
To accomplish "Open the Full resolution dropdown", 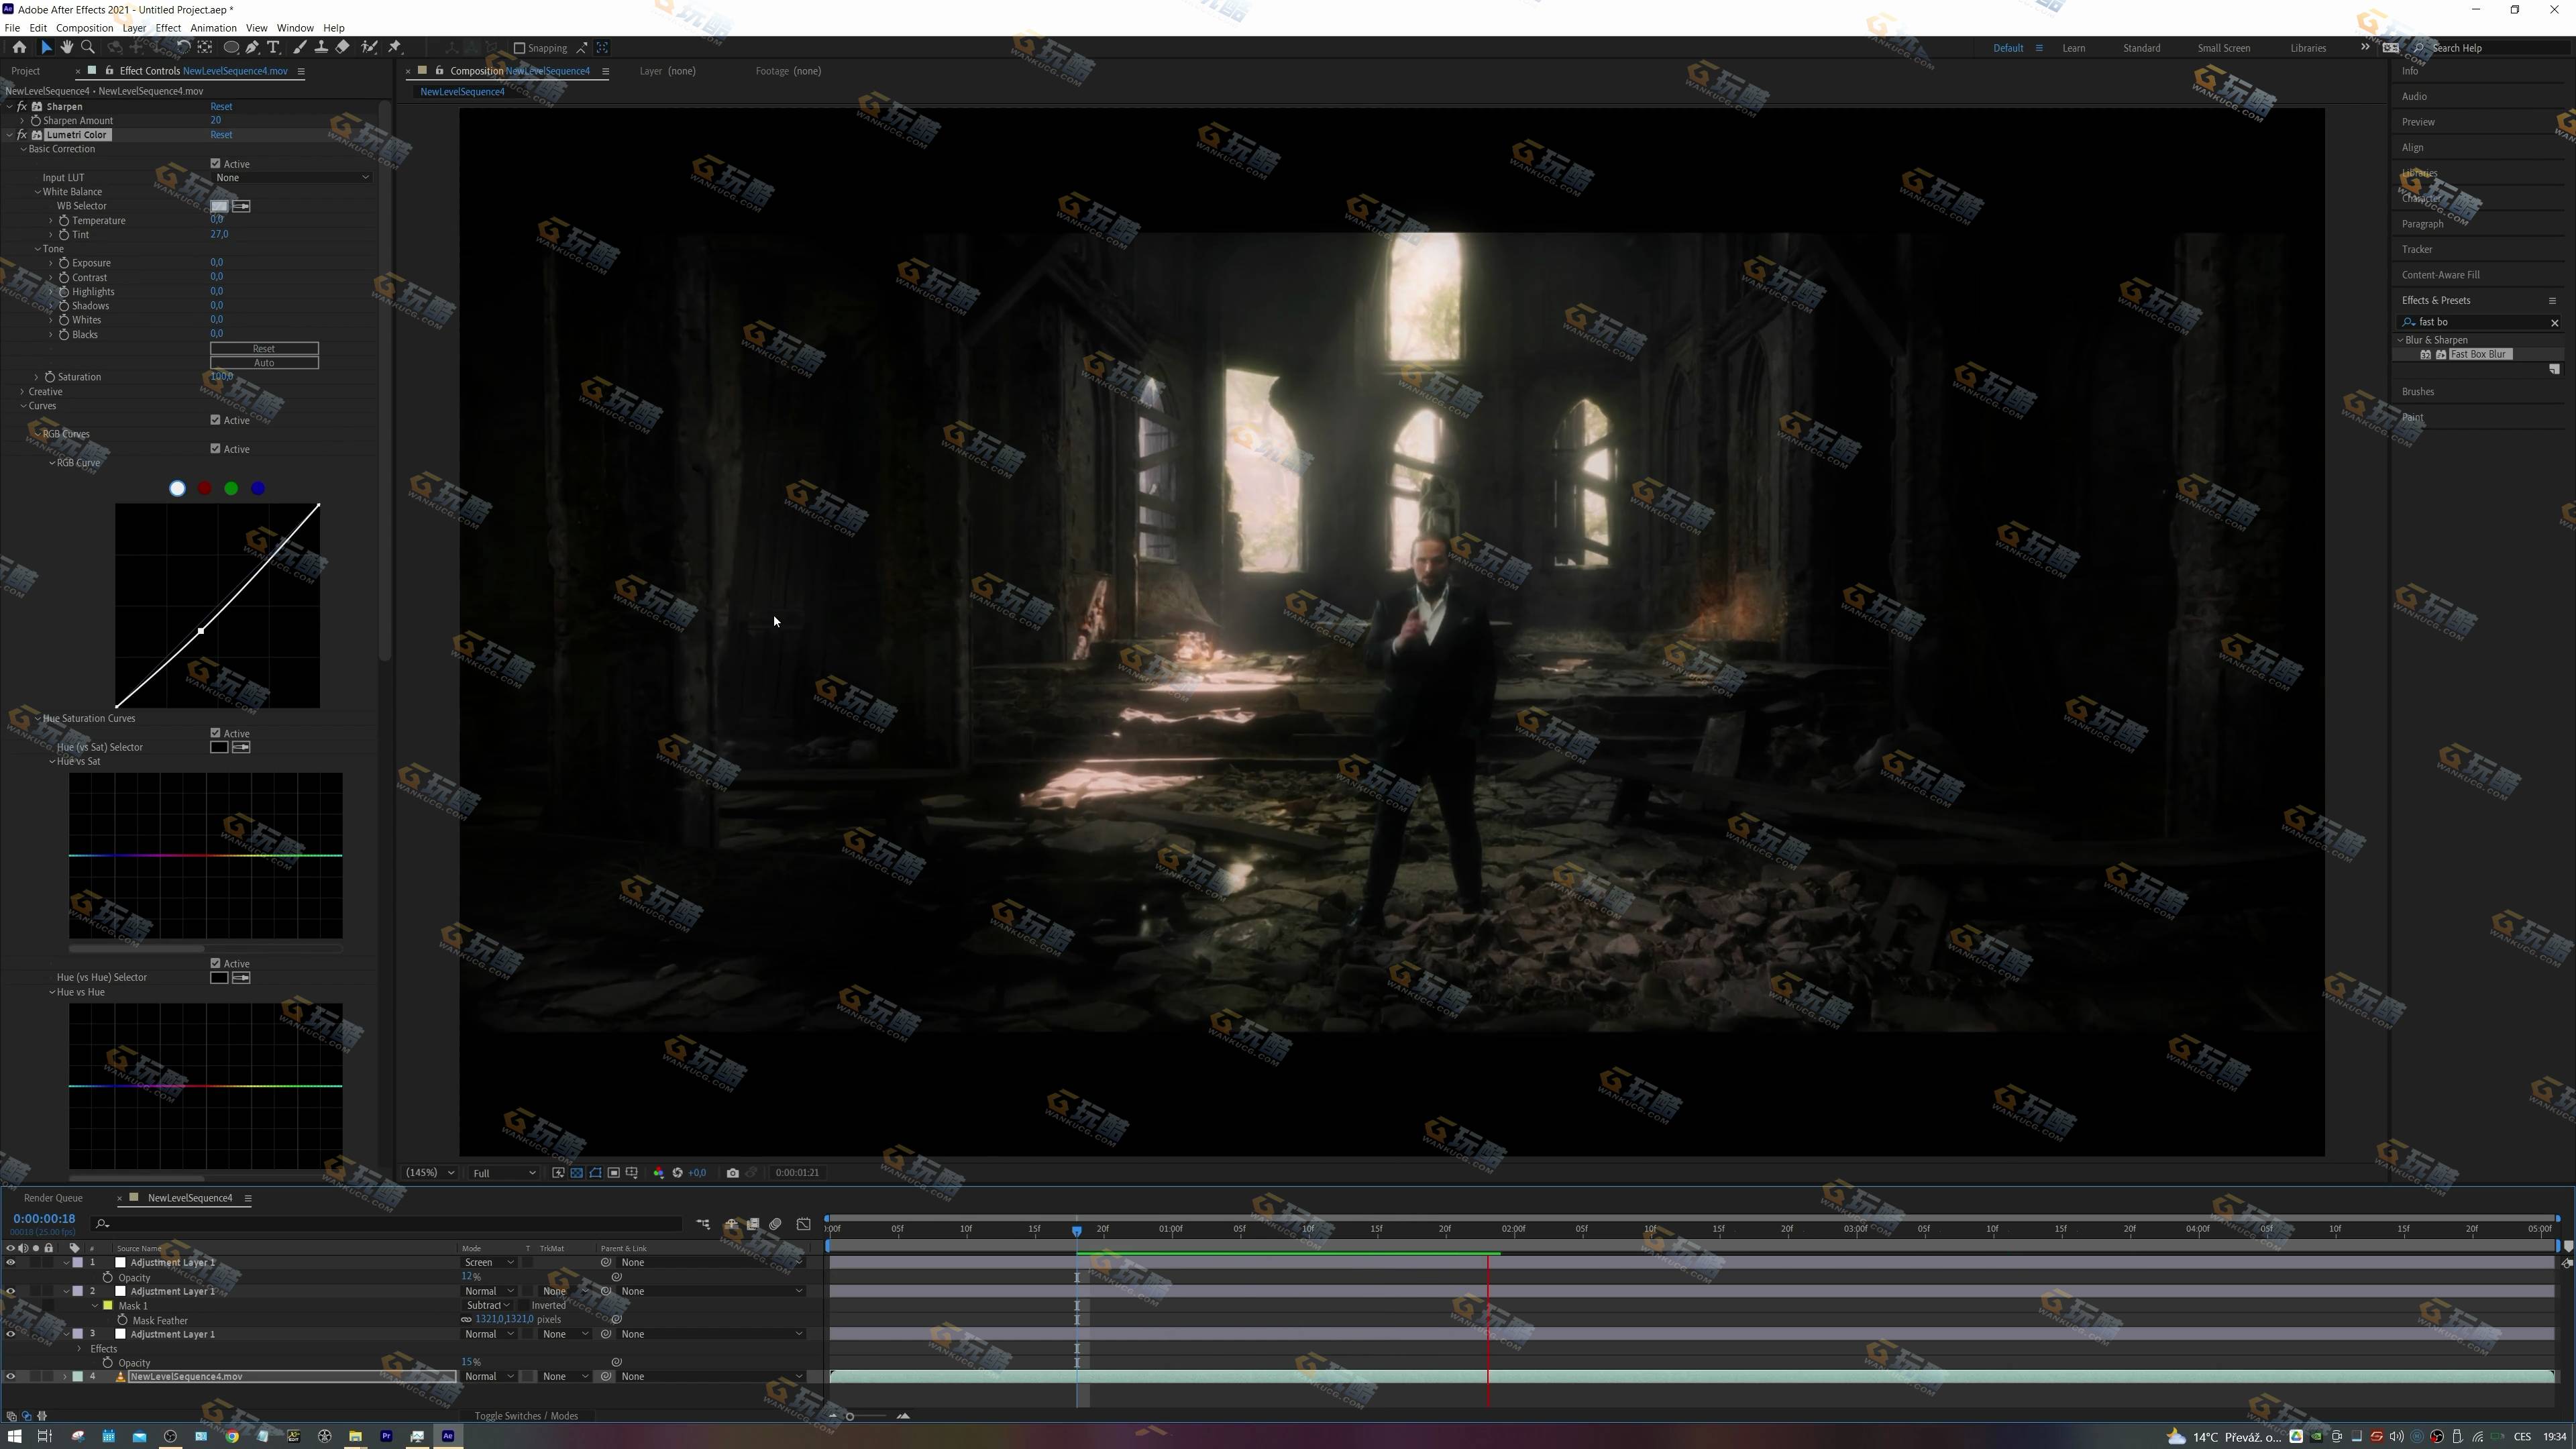I will point(503,1173).
